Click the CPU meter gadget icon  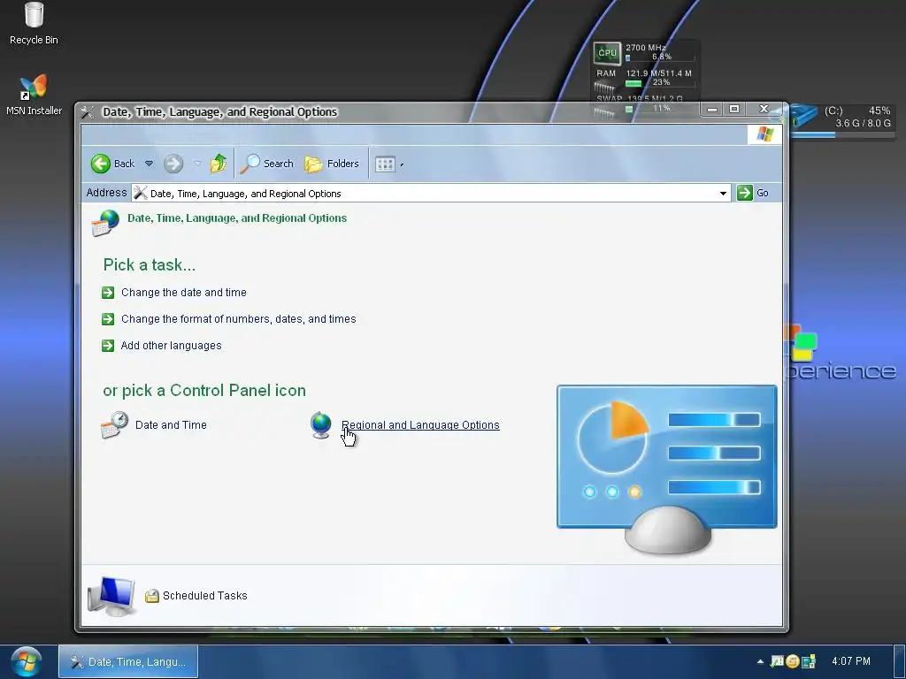point(607,53)
